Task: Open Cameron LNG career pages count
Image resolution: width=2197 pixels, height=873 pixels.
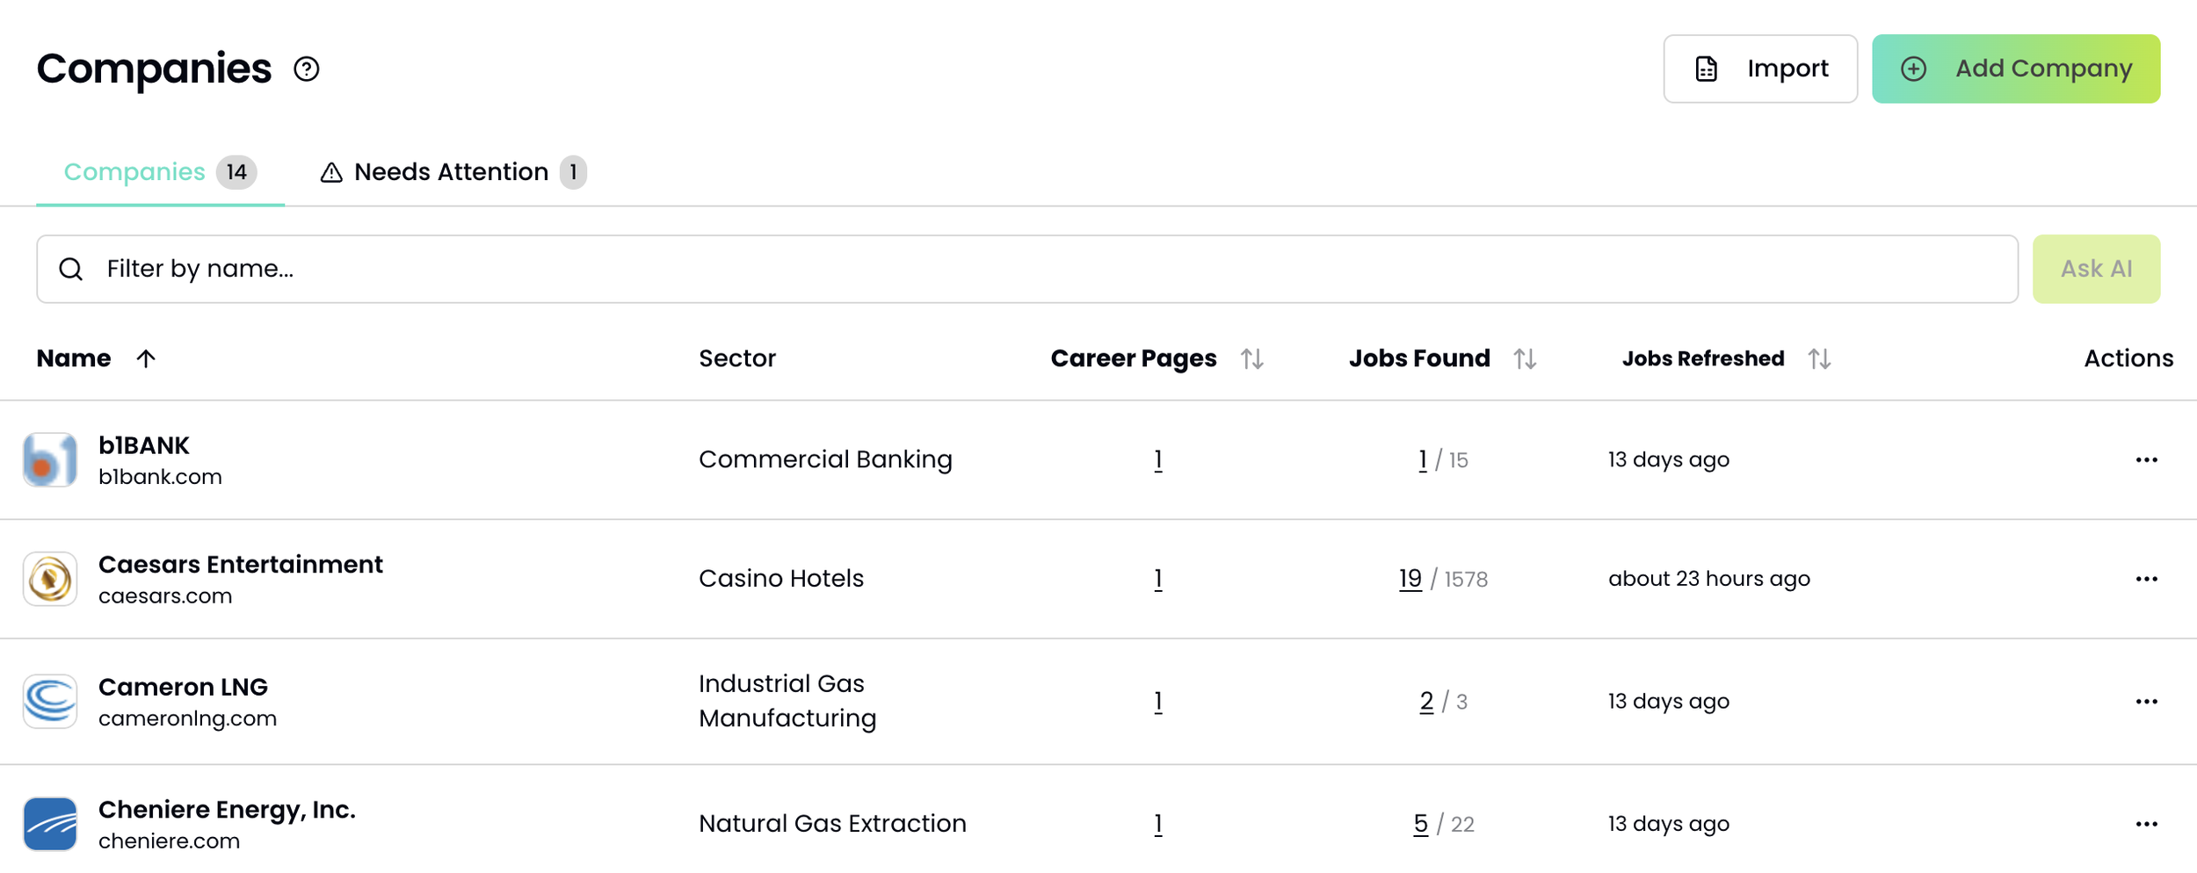Action: [x=1158, y=701]
